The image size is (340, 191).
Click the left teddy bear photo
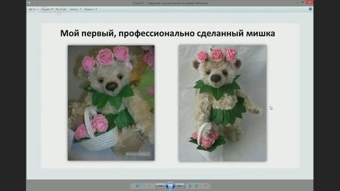point(111,103)
